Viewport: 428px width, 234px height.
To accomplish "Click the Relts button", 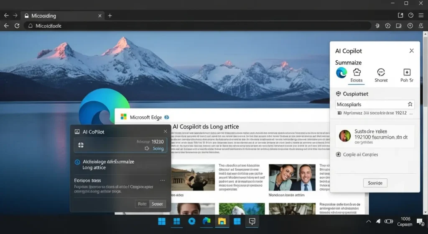I will [x=142, y=204].
